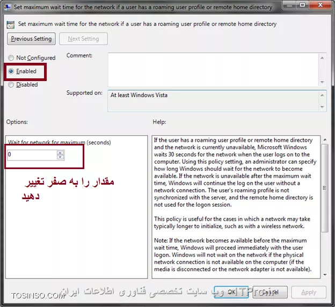The height and width of the screenshot is (307, 335).
Task: Click the 'Comment:' label
Action: 79,55
